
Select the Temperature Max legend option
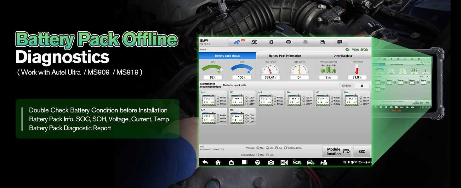point(260,155)
